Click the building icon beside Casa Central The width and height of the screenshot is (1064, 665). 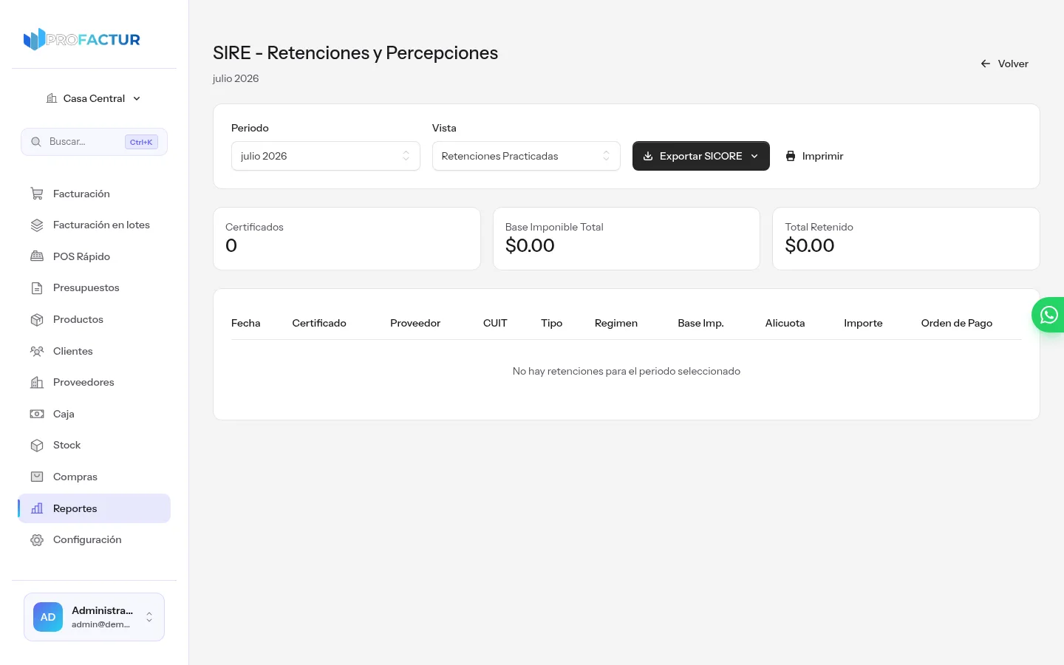[x=52, y=98]
